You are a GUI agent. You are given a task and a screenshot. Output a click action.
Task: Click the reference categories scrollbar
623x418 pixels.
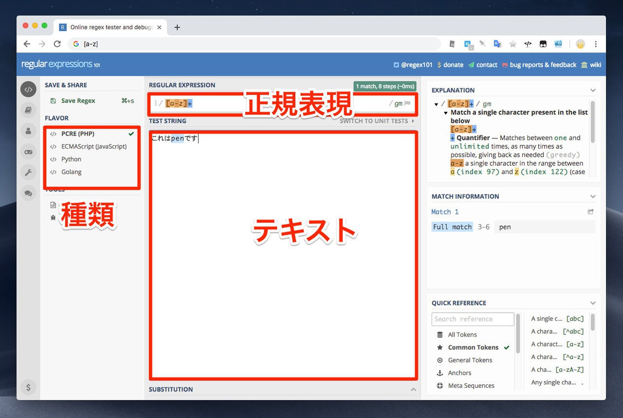[x=518, y=333]
